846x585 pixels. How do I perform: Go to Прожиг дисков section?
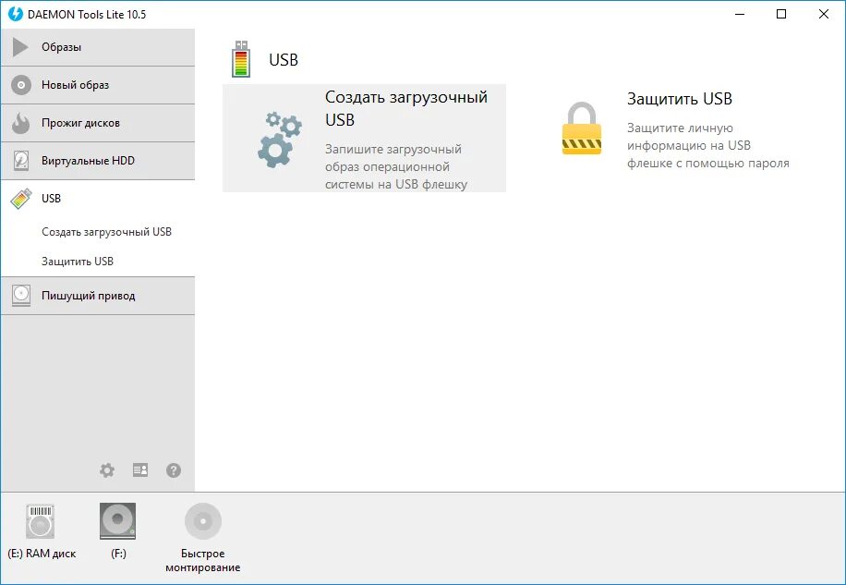coord(98,123)
